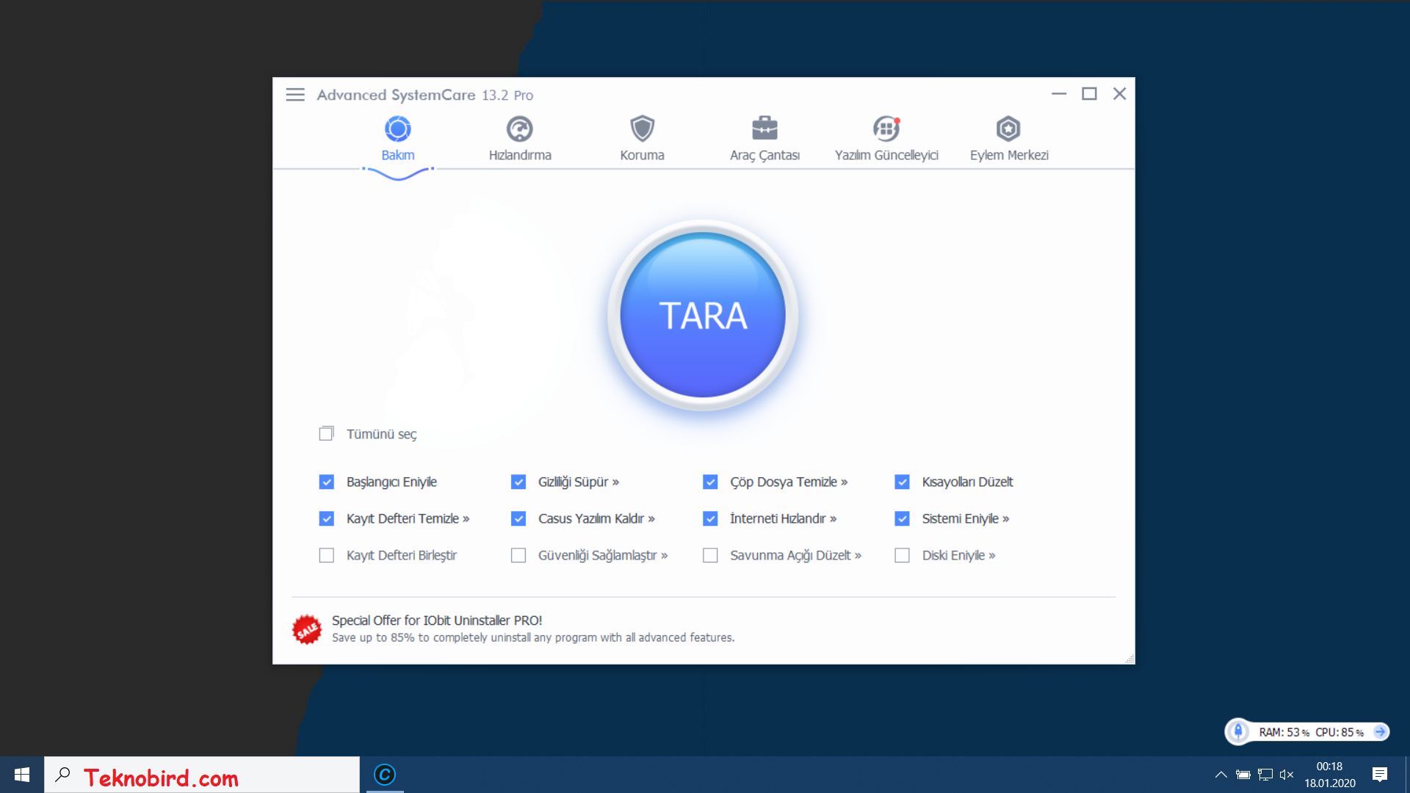Expand Kayıt Defteri Temizle » details
1410x793 pixels.
coord(466,519)
